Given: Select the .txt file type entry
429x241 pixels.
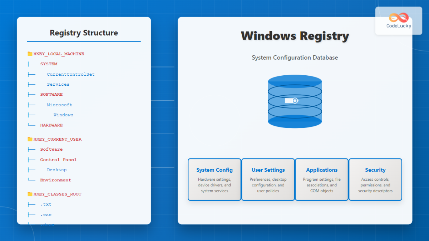Looking at the screenshot, I should click(46, 204).
